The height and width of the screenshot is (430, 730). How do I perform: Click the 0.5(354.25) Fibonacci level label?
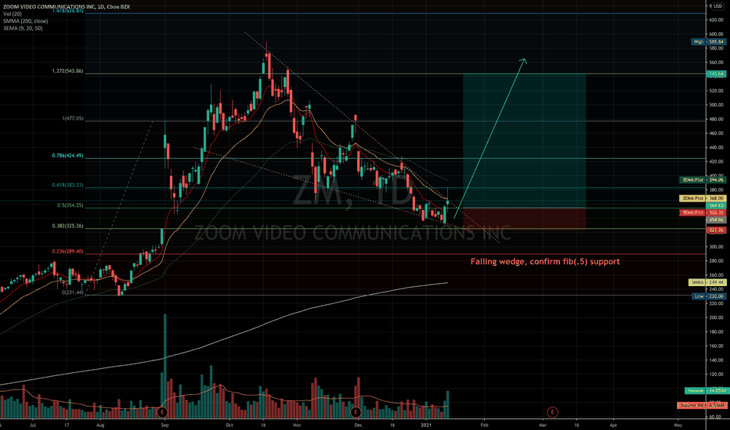tap(70, 205)
